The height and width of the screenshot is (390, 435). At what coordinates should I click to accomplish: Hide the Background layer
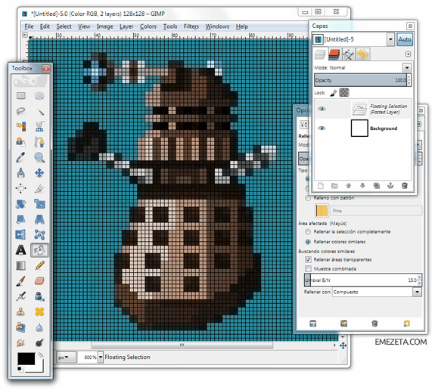click(x=322, y=128)
